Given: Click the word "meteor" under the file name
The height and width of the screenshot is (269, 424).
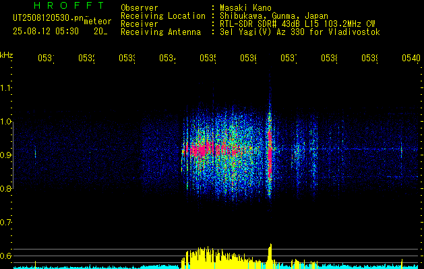Looking at the screenshot, I should [x=98, y=22].
